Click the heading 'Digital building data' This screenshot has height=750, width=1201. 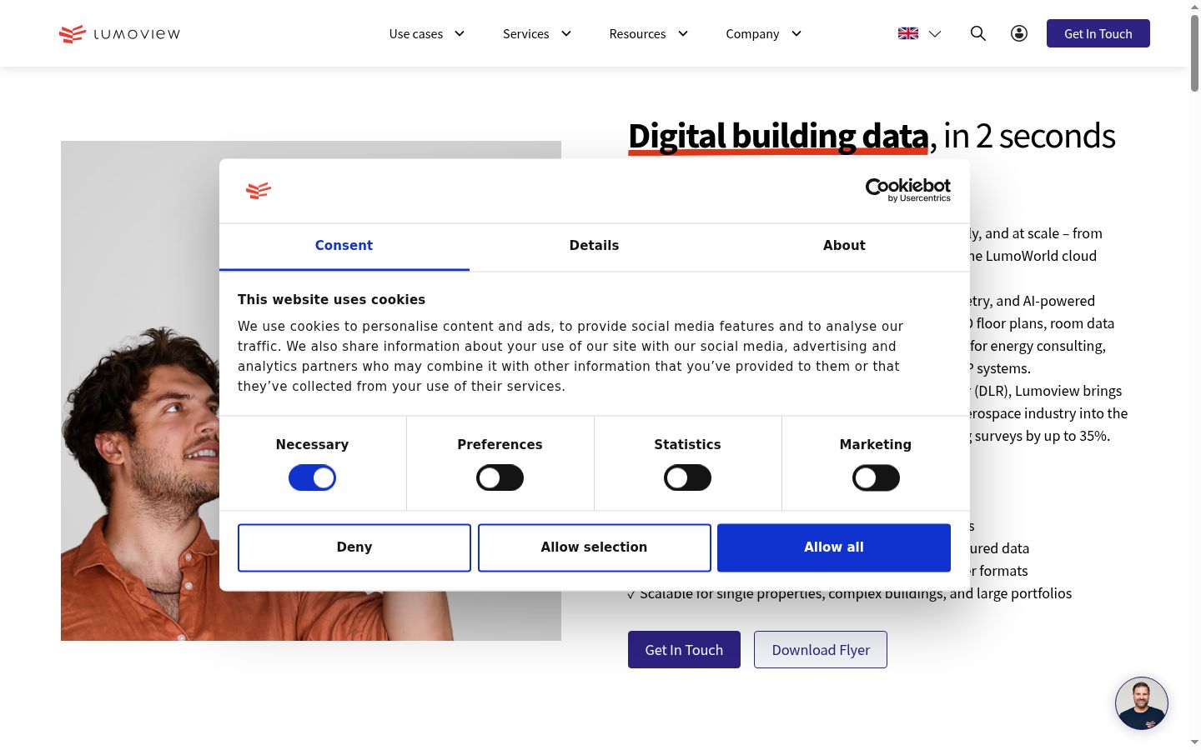click(778, 136)
